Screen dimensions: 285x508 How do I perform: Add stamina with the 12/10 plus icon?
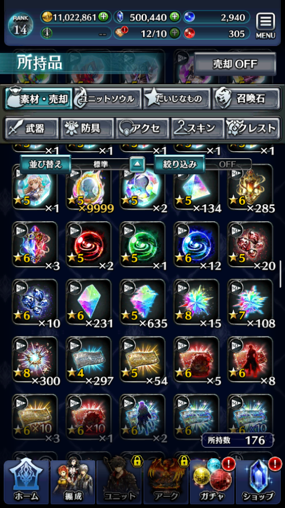pyautogui.click(x=175, y=33)
